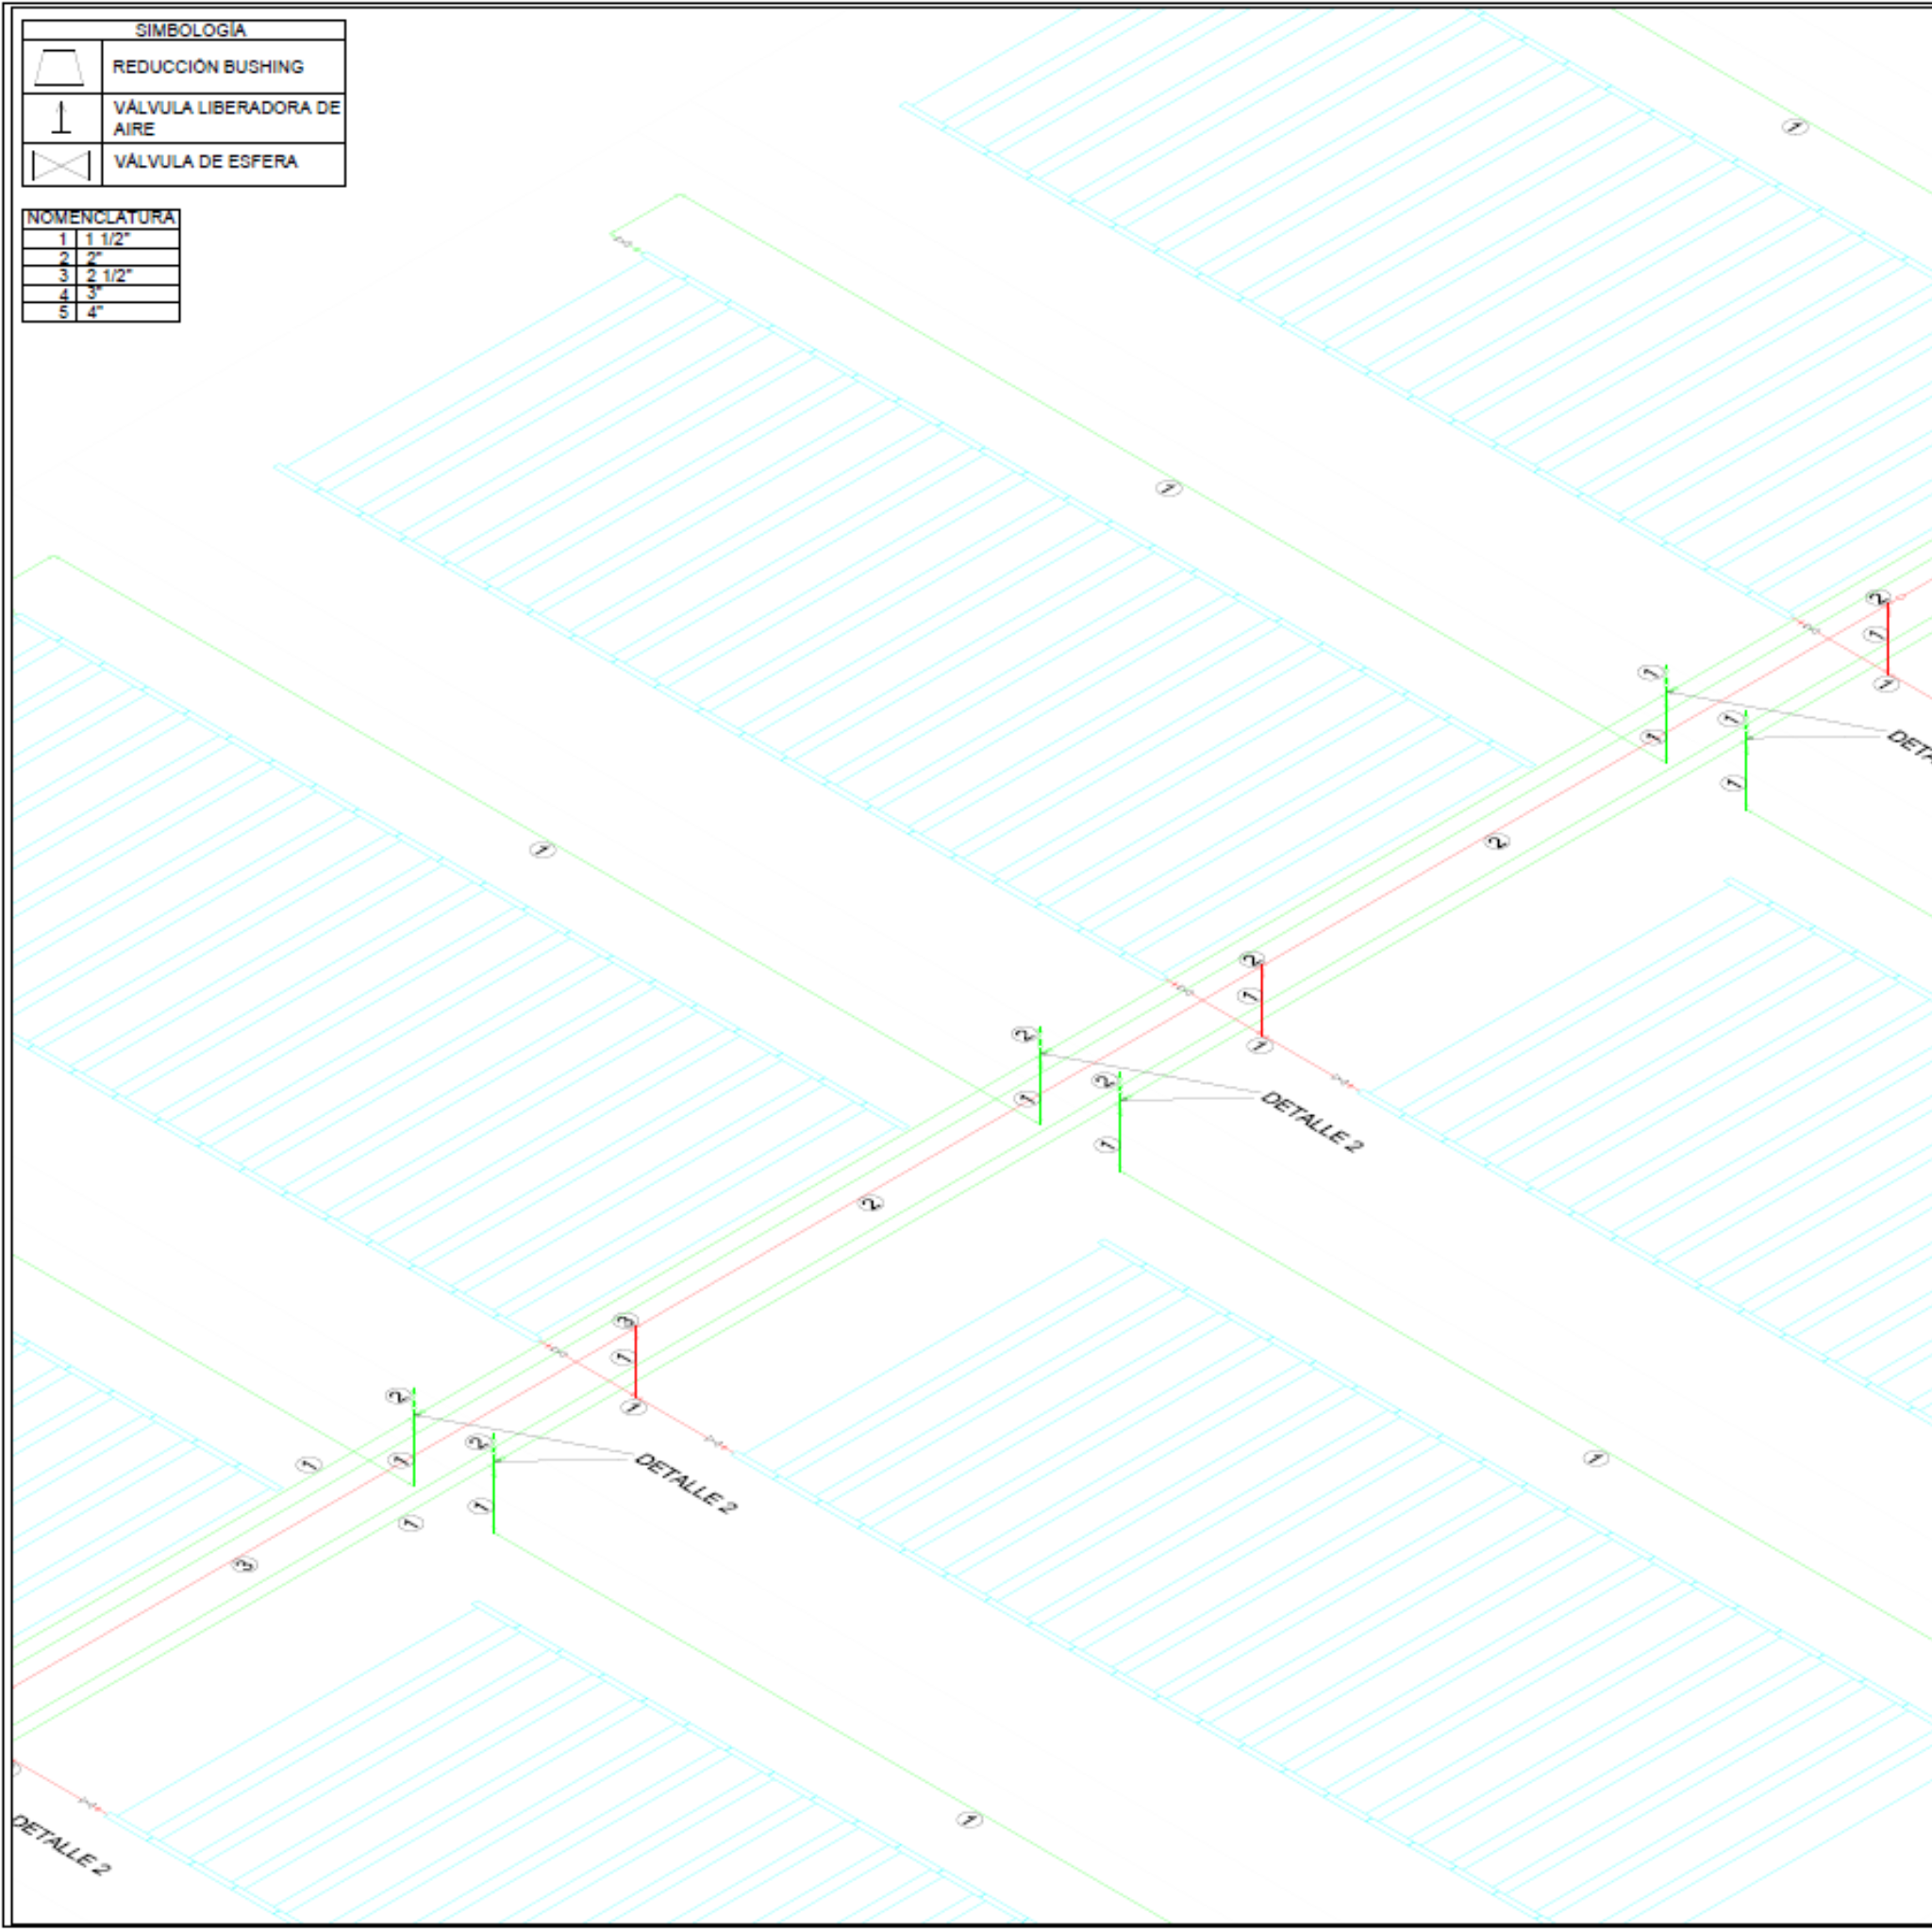Image resolution: width=1932 pixels, height=1932 pixels.
Task: Click the VÁLVULA DE ESFERA text label
Action: point(206,162)
